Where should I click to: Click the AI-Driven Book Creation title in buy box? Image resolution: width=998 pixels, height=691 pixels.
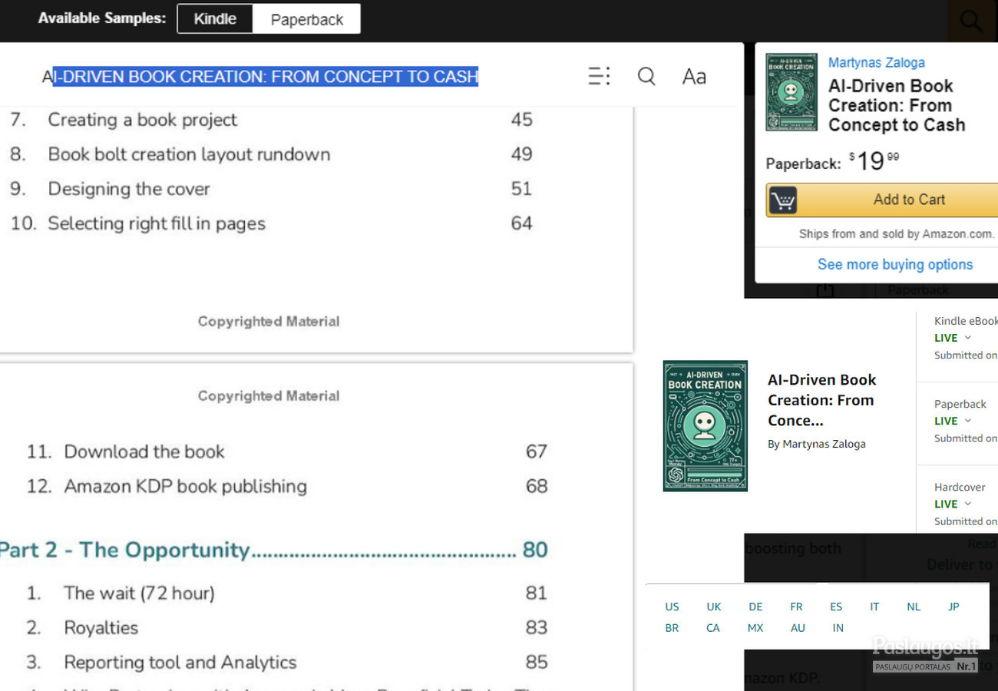[x=896, y=105]
